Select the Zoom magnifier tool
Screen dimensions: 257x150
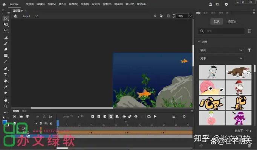pyautogui.click(x=6, y=106)
